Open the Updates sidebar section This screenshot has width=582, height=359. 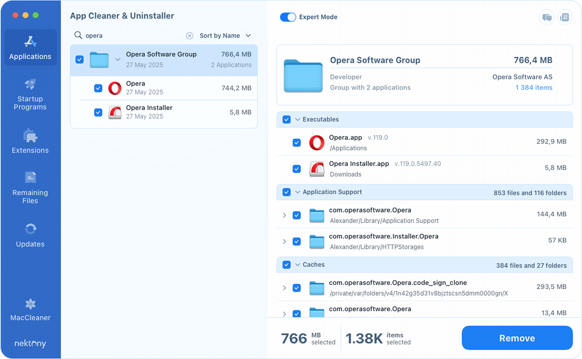(30, 235)
